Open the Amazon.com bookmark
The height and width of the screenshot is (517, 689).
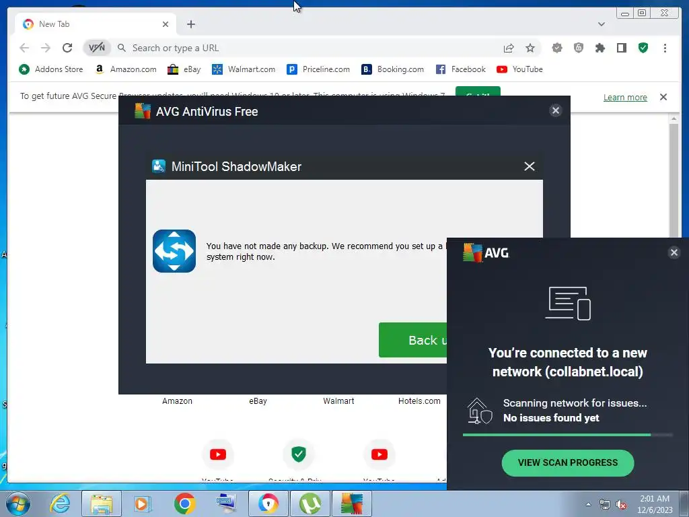coord(126,69)
